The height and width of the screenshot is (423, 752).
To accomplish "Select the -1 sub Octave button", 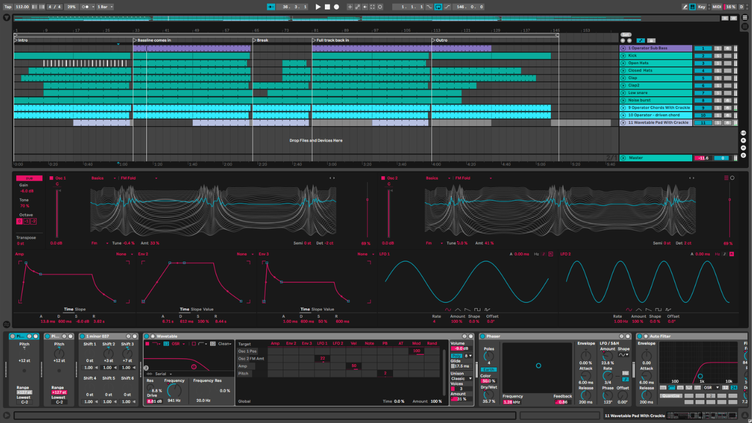I will click(x=27, y=221).
